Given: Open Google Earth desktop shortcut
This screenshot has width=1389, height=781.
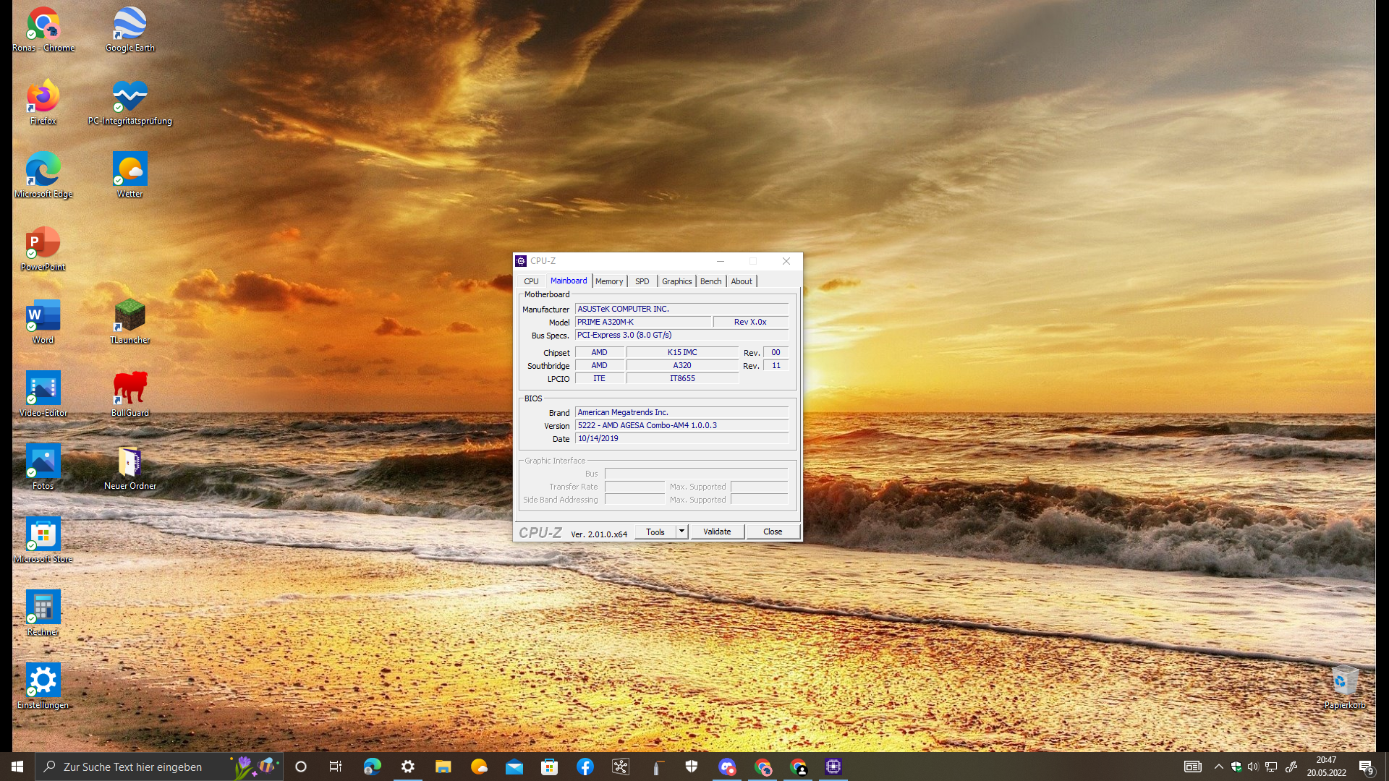Looking at the screenshot, I should click(129, 24).
